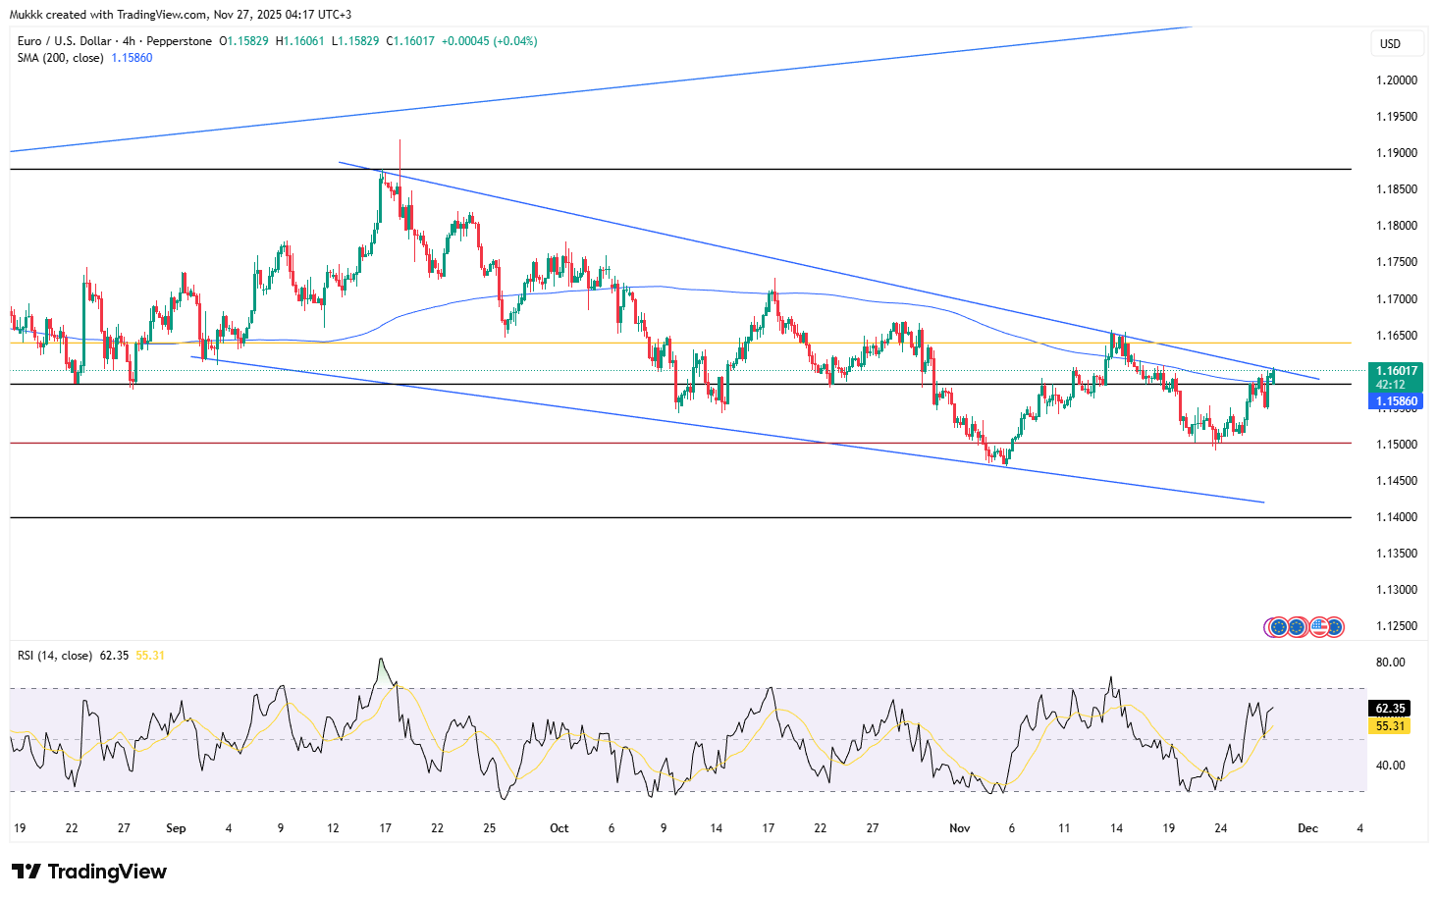Click the Oct label on time axis

(559, 828)
